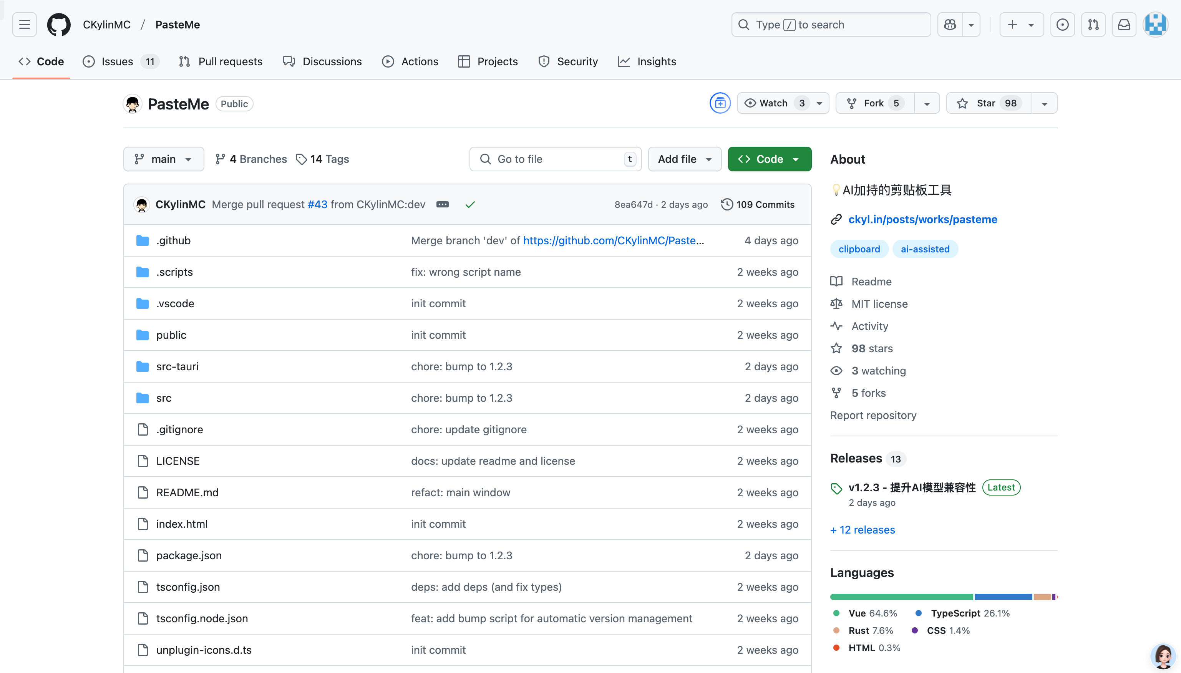1181x673 pixels.
Task: Open the package.json file
Action: click(x=189, y=555)
